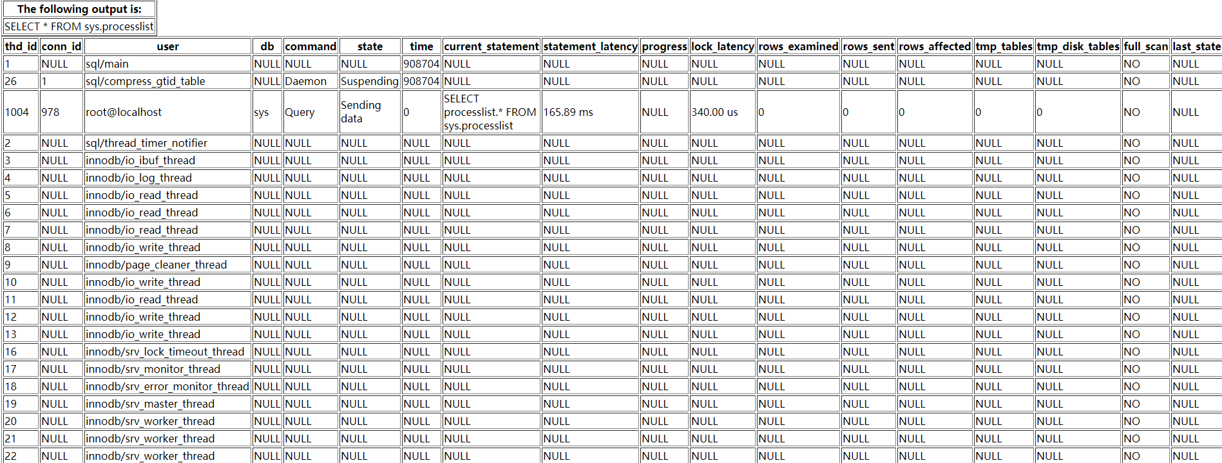Click the tmp_tables column header
Screen dimensions: 1222x463
(1004, 46)
